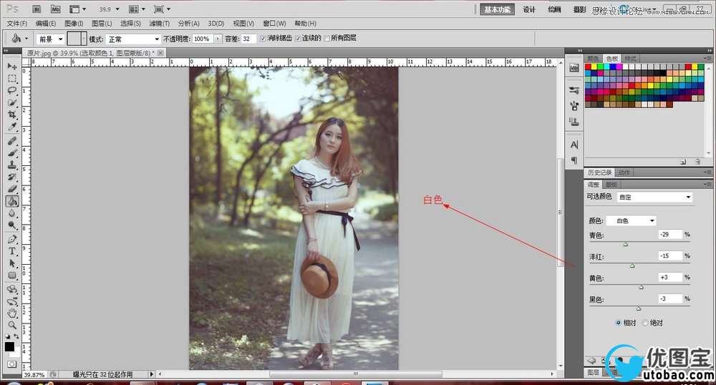Select the 绝对 absolute radio button
This screenshot has width=716, height=385.
[645, 323]
